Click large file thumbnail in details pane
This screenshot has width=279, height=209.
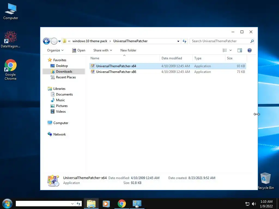pos(53,181)
